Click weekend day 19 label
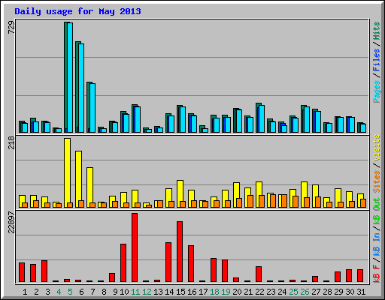Image resolution: width=385 pixels, height=300 pixels. pos(226,292)
